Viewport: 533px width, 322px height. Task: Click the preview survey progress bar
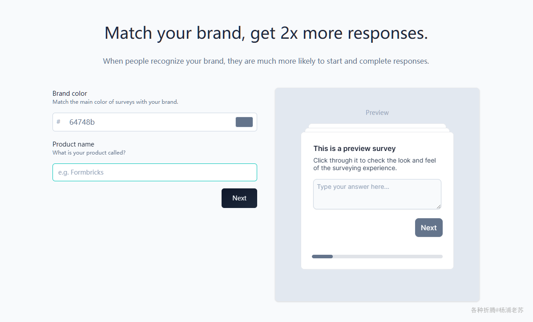tap(377, 257)
